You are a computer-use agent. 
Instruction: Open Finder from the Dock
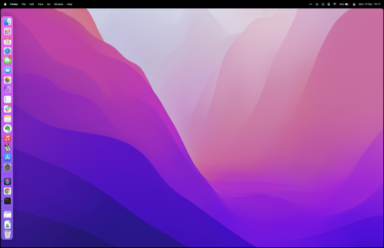point(8,22)
